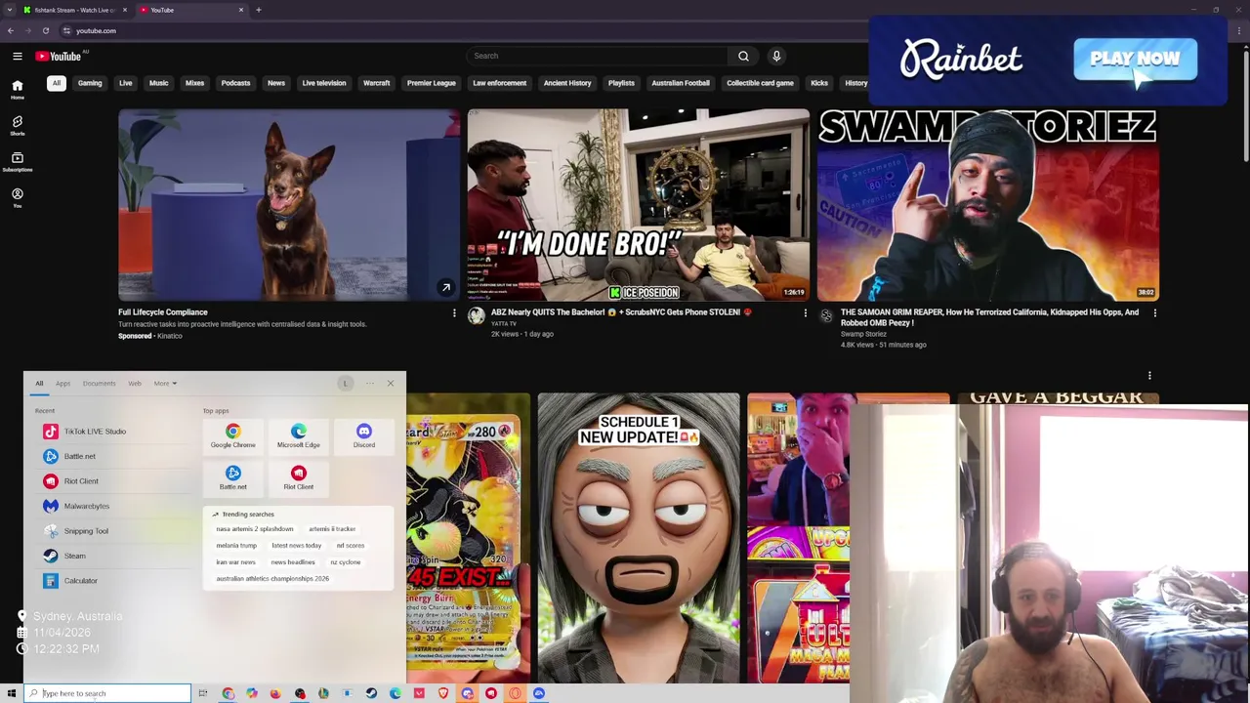Filter feed by the Podcasts chip
Screen dimensions: 1250x703
coord(235,83)
